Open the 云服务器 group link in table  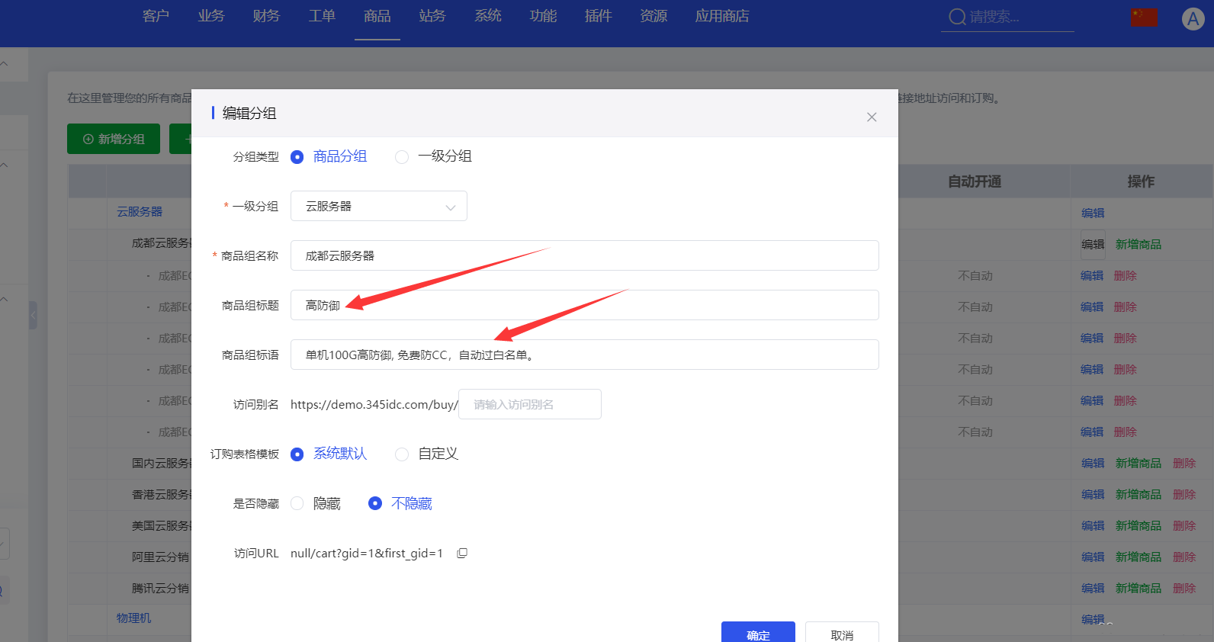click(x=140, y=212)
